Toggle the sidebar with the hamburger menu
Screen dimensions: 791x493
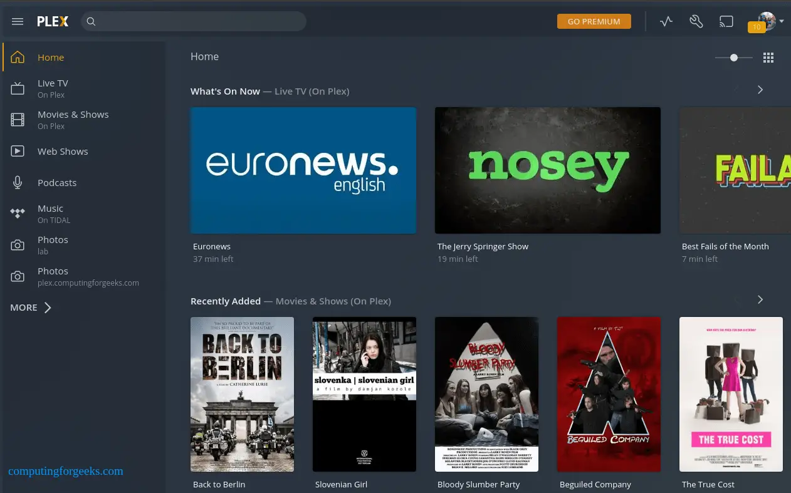point(17,21)
